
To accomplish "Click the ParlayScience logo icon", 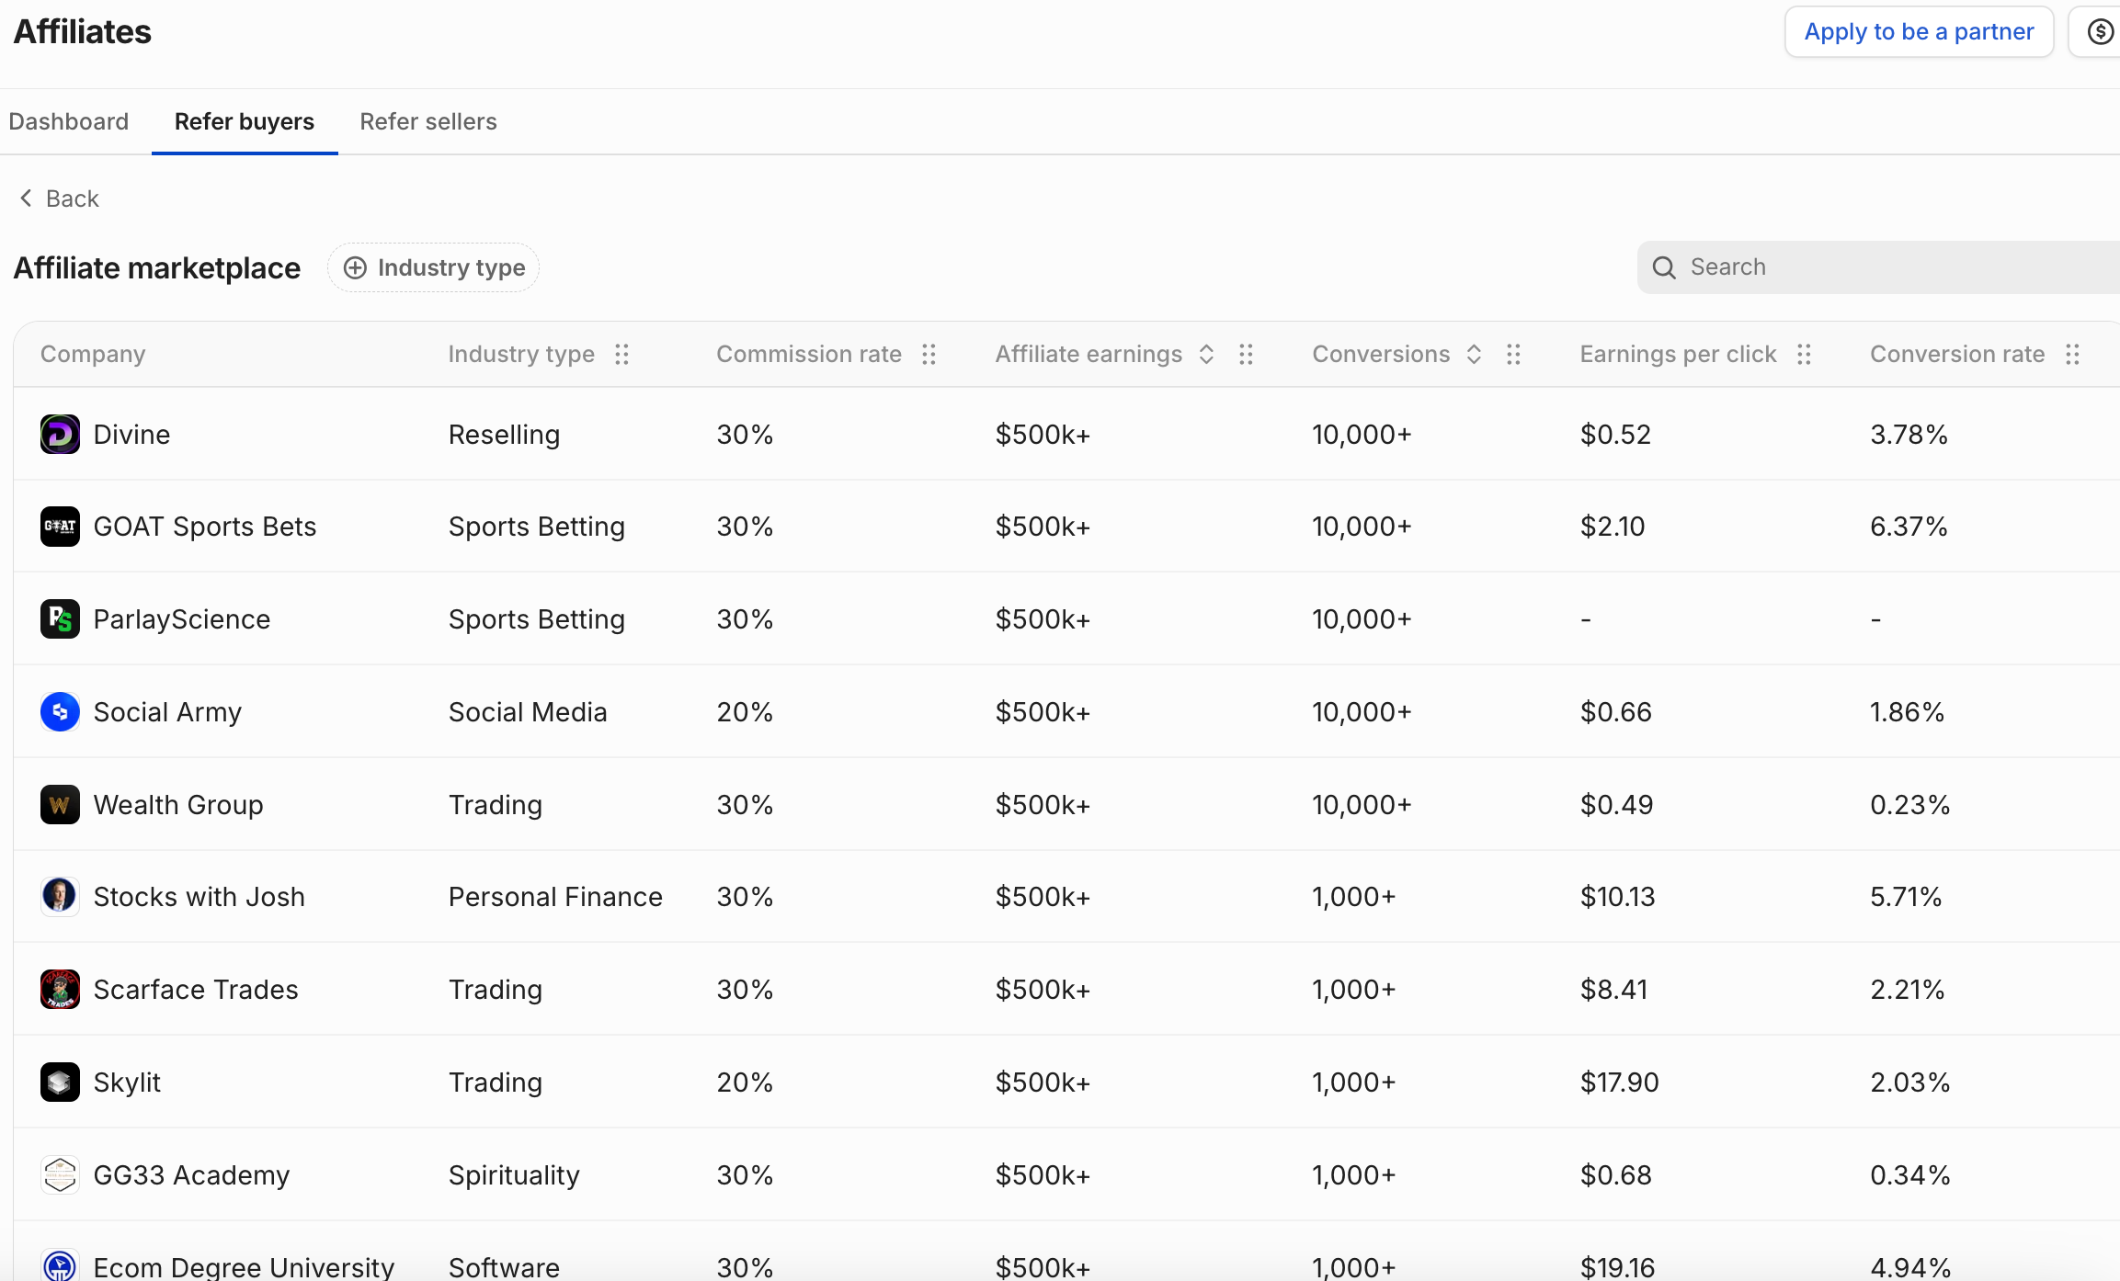I will point(60,619).
